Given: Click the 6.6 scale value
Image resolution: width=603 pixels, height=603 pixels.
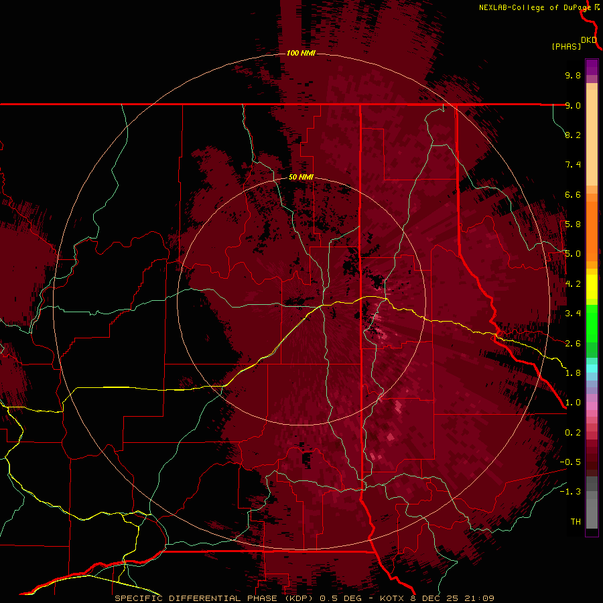Looking at the screenshot, I should (x=573, y=194).
